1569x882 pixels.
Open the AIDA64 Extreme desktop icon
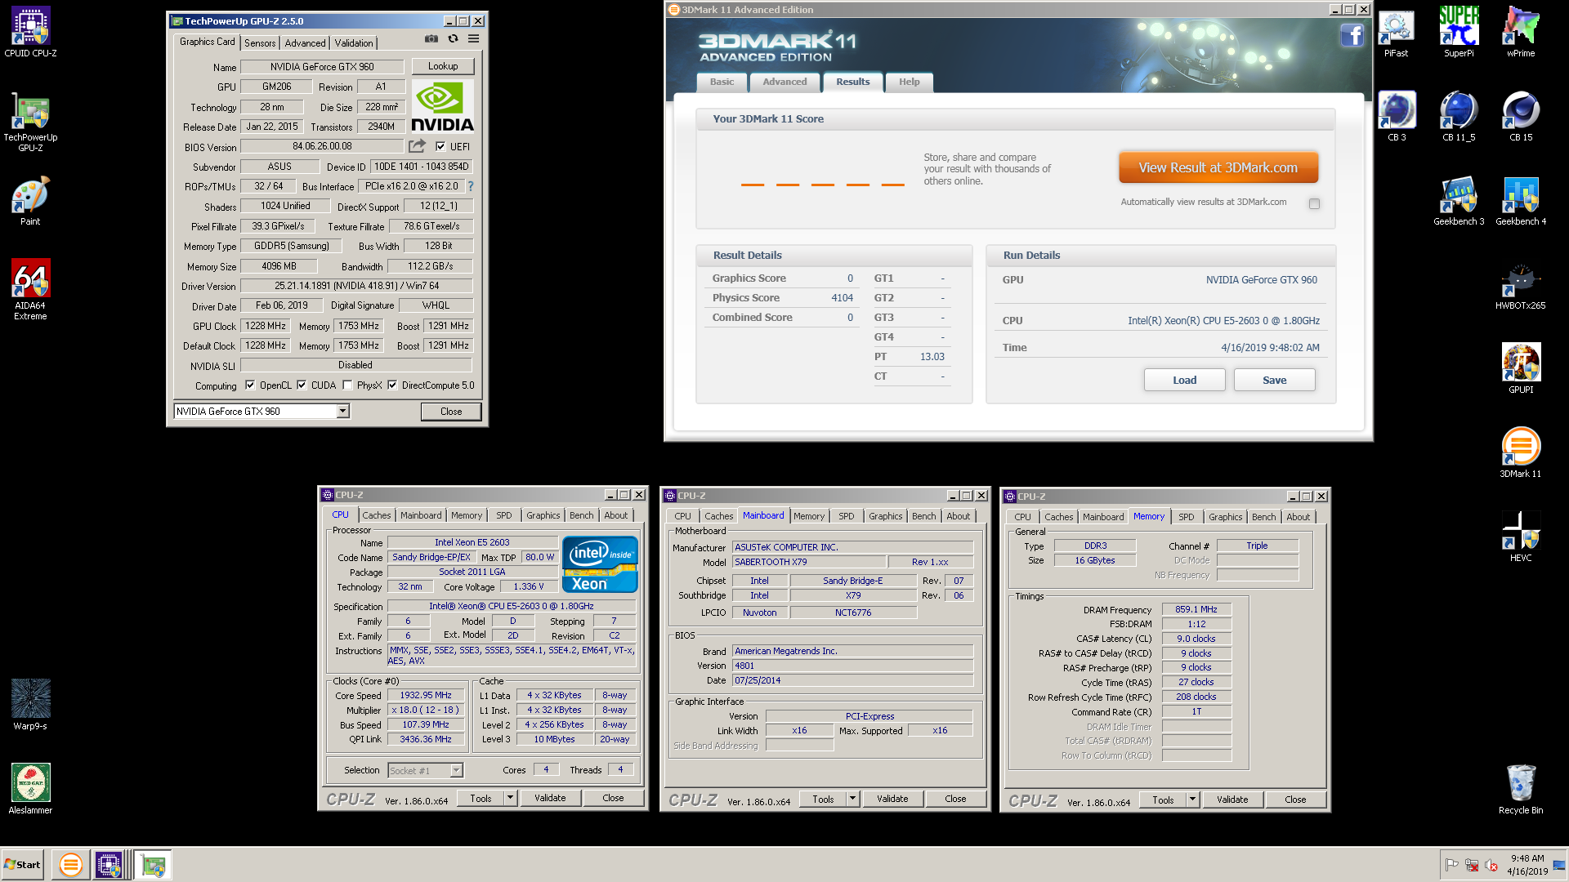[30, 289]
